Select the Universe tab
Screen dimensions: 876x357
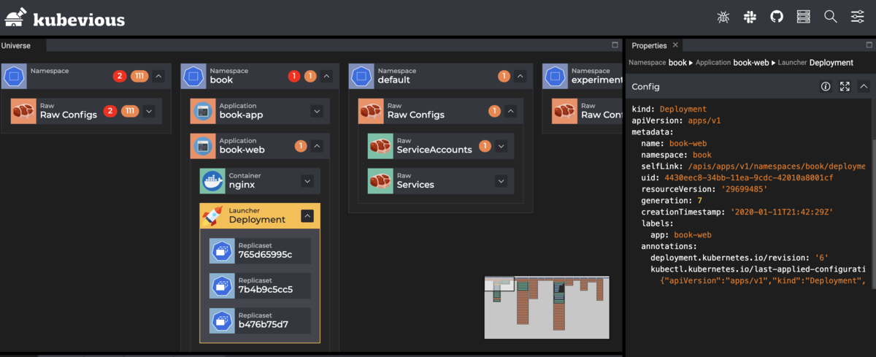16,45
